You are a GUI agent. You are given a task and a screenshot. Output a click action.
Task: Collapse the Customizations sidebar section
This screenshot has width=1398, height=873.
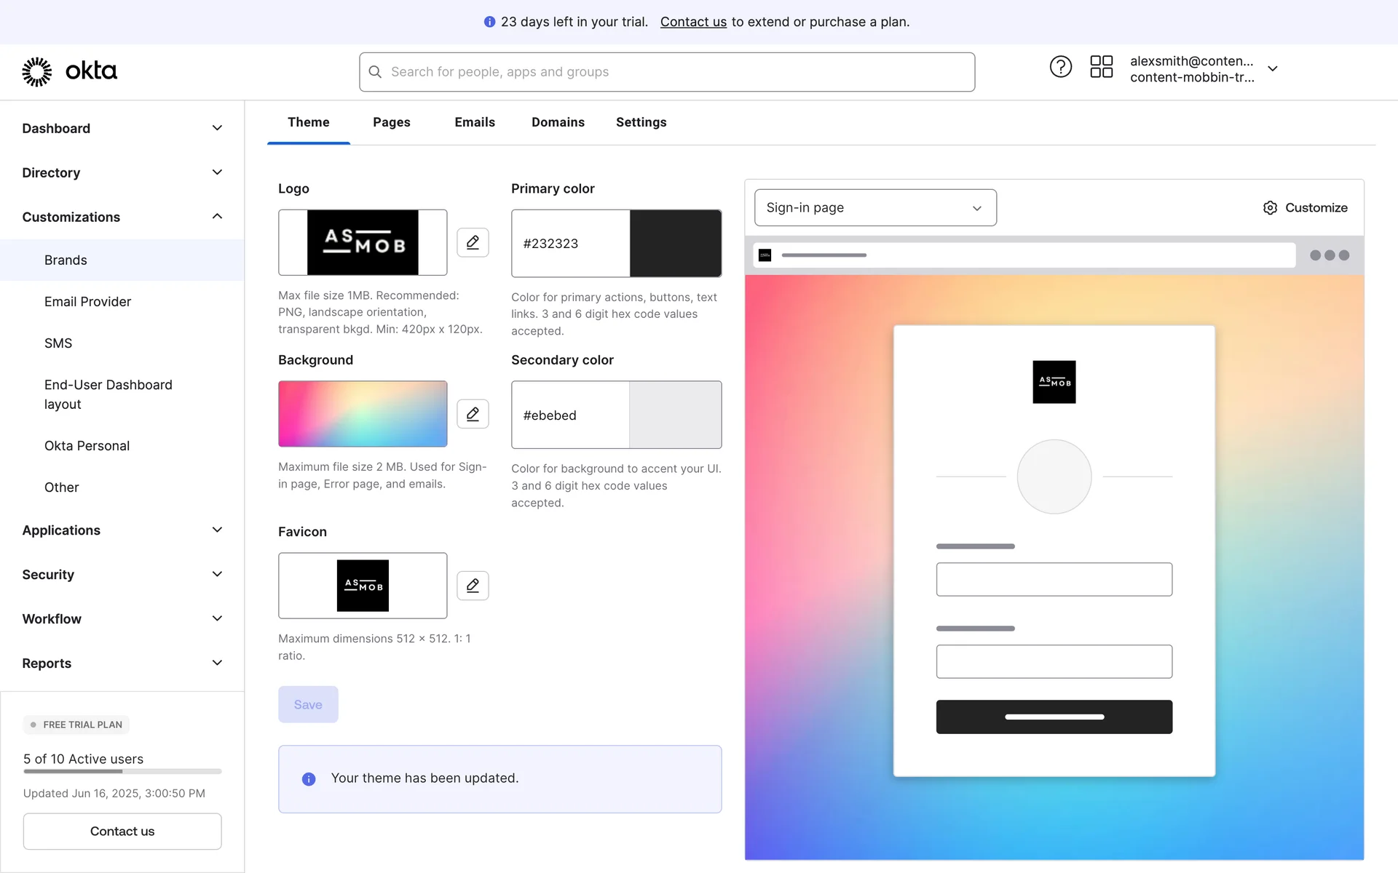tap(216, 217)
